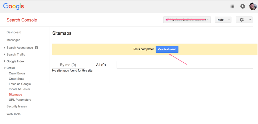Open Dashboard in the sidebar
This screenshot has height=124, width=258.
(x=14, y=32)
